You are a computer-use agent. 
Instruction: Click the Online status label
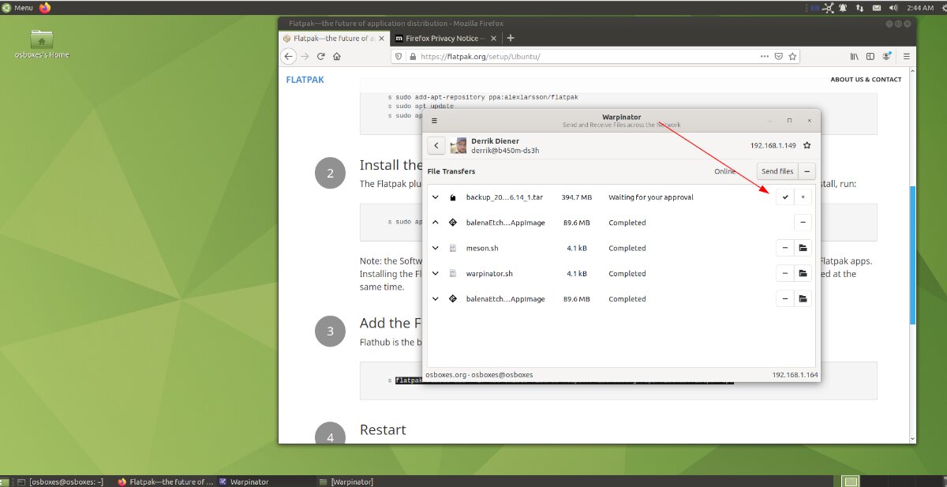(x=725, y=171)
